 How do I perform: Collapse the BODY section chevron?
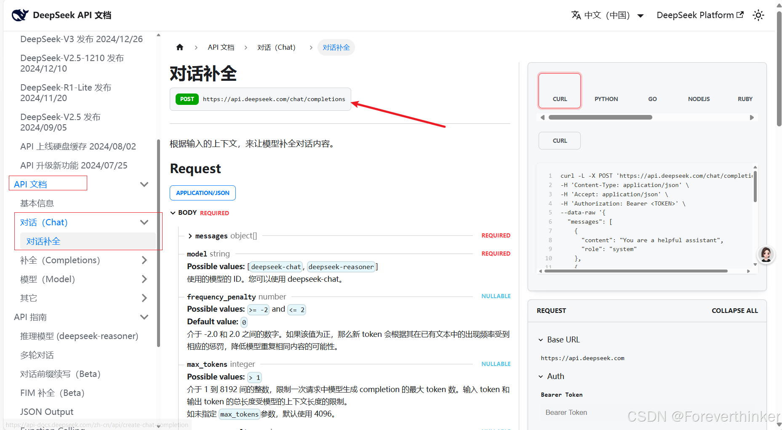pos(173,213)
